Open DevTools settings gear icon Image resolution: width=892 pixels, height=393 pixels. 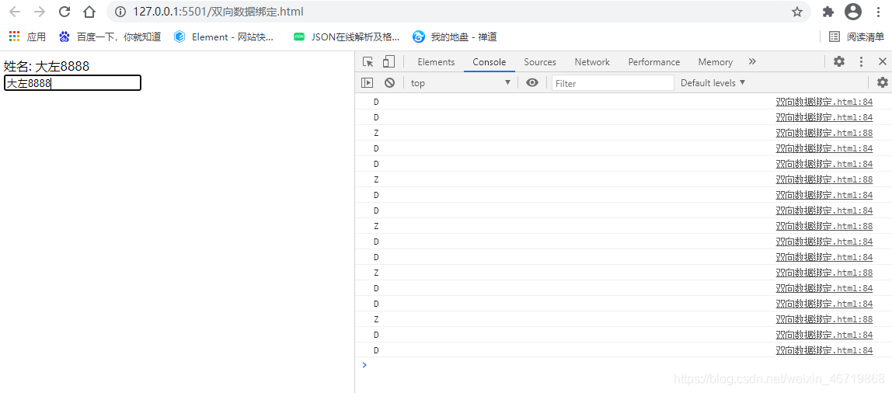839,62
